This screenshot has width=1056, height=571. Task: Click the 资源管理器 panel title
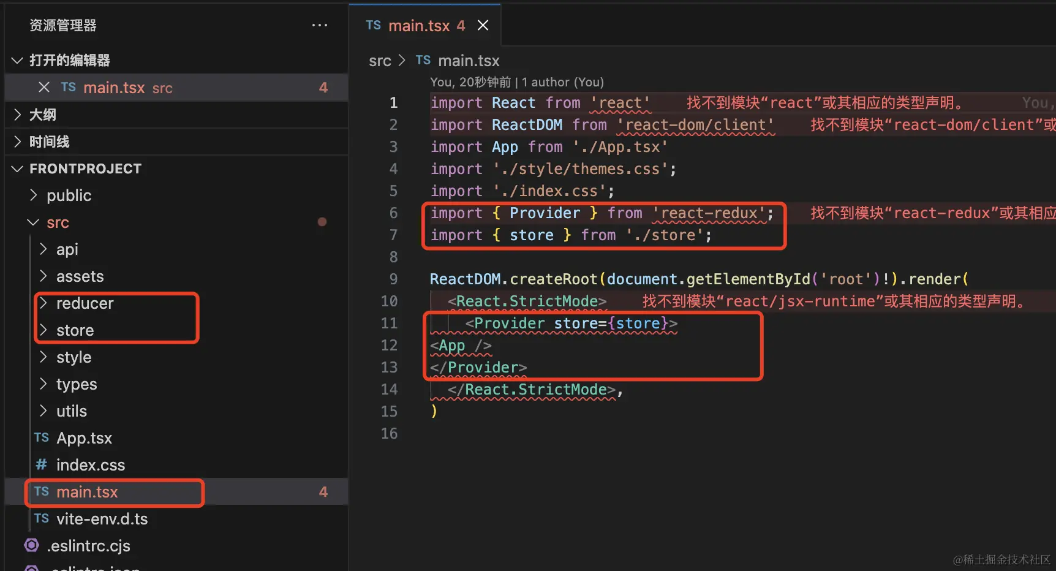click(63, 25)
